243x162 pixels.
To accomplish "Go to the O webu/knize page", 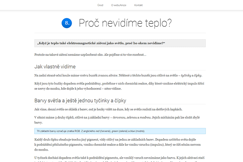I will (x=119, y=6).
